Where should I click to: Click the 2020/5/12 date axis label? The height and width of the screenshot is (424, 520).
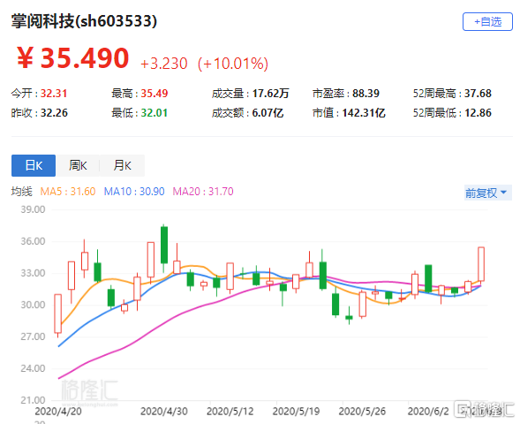(230, 412)
